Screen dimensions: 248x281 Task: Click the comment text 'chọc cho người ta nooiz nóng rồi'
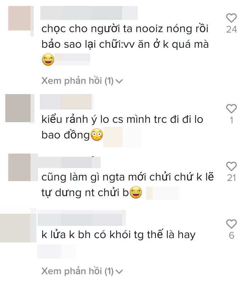(125, 29)
